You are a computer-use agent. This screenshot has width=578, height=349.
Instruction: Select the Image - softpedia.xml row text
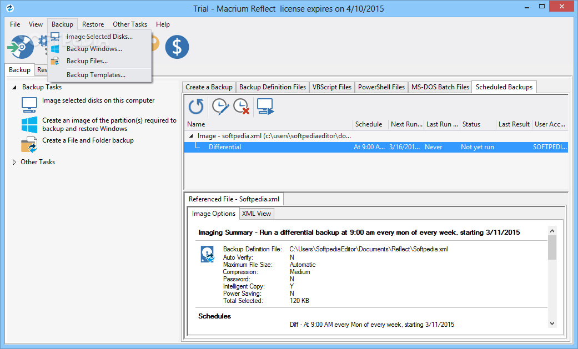pos(274,136)
